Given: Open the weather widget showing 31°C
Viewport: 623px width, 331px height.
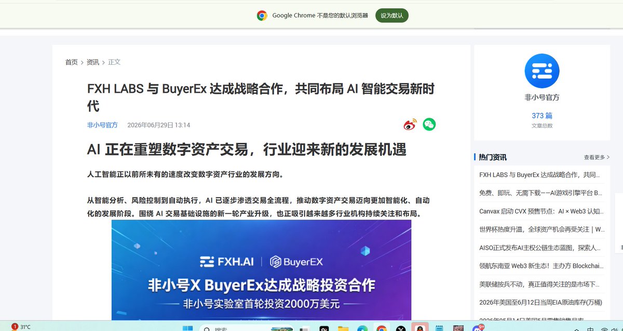Looking at the screenshot, I should click(21, 327).
